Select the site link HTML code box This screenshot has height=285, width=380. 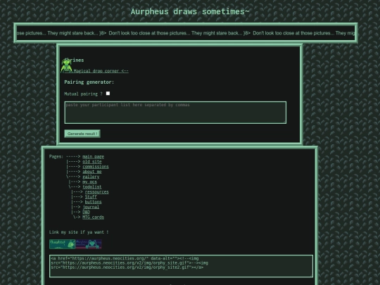pyautogui.click(x=181, y=266)
